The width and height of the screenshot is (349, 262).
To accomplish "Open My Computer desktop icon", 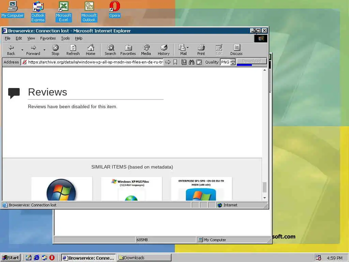I will tap(13, 9).
